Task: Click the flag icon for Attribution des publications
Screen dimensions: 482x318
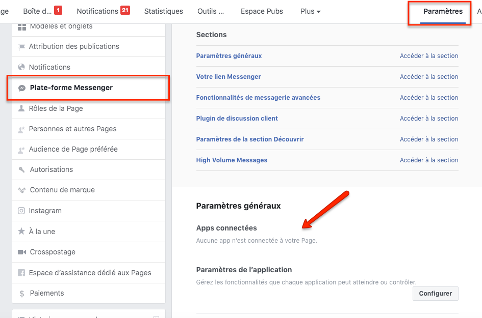Action: [21, 47]
